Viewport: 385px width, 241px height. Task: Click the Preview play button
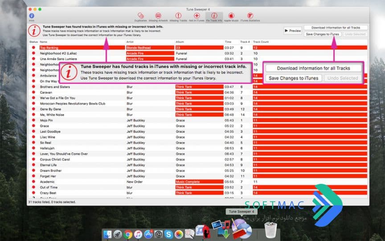point(293,31)
